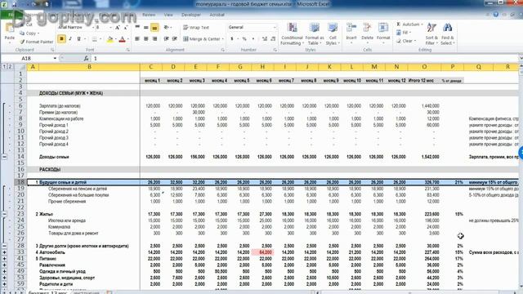Set Middle Align for cells
This screenshot has height=294, width=523.
coord(146,27)
